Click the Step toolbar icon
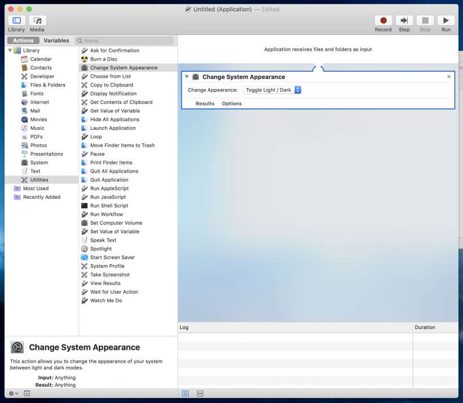The image size is (463, 403). tap(404, 20)
